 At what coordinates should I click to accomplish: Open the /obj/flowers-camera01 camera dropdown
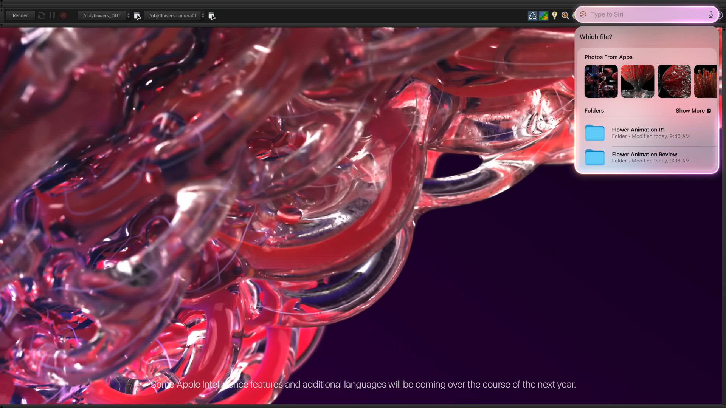click(x=173, y=15)
